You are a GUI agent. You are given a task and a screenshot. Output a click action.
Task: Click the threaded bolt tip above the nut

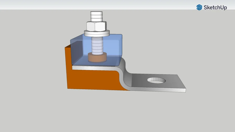97,16
